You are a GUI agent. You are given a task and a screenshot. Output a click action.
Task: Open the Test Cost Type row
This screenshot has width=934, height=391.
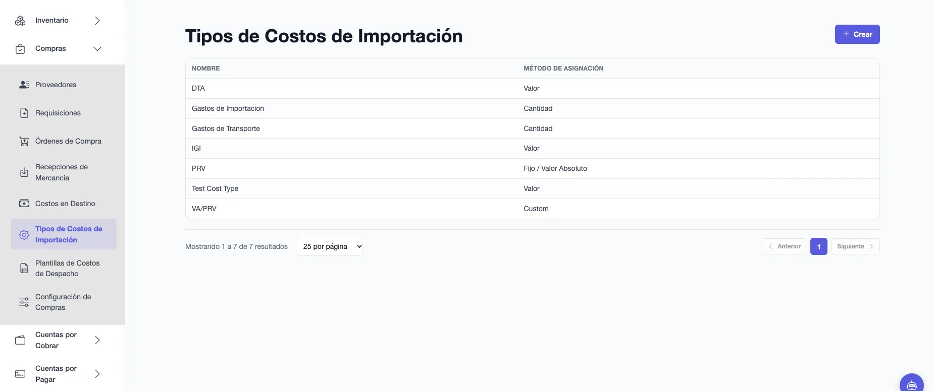click(x=533, y=188)
